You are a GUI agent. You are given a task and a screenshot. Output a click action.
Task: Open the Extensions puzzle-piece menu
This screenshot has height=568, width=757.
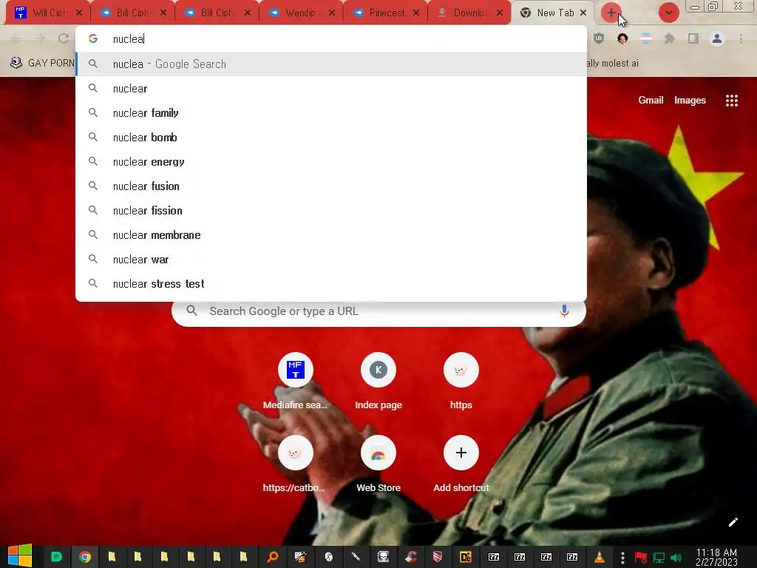pyautogui.click(x=669, y=38)
